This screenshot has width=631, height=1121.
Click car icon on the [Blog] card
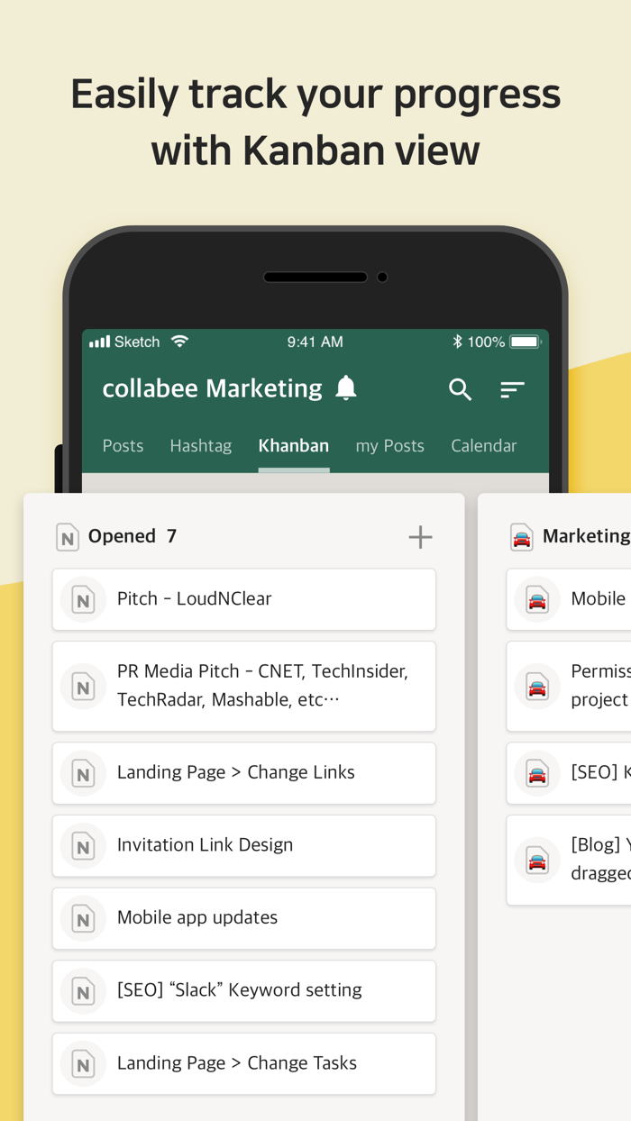click(x=537, y=861)
